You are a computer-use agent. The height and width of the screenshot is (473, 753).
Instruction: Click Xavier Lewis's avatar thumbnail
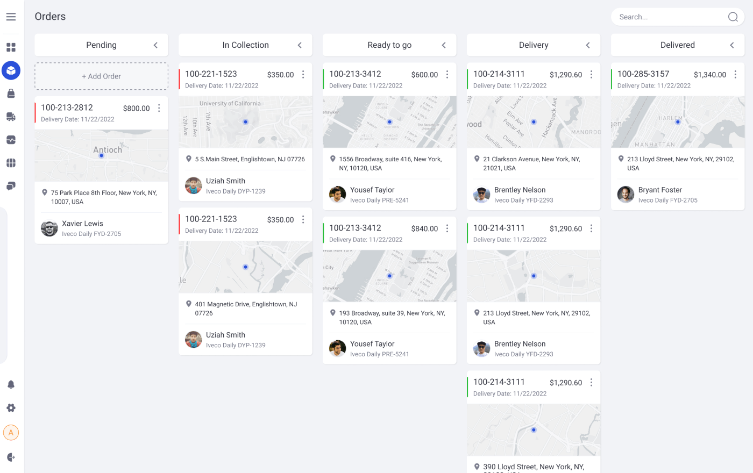click(x=49, y=228)
